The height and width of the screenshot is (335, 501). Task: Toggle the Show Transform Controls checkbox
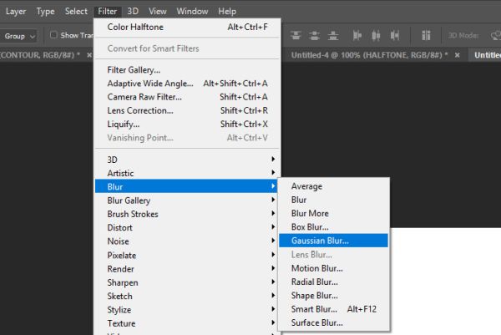point(53,35)
